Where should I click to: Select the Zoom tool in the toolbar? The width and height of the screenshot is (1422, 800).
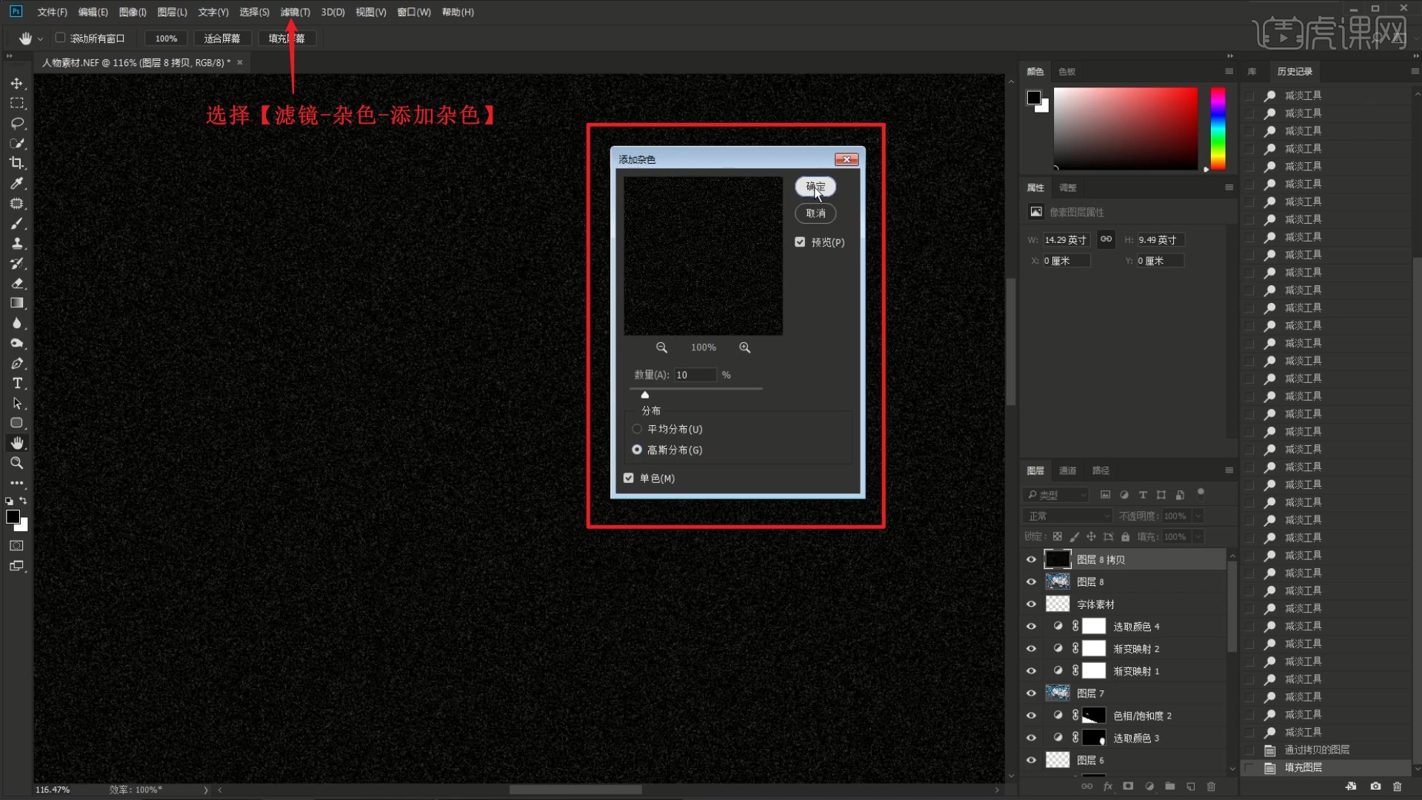17,464
